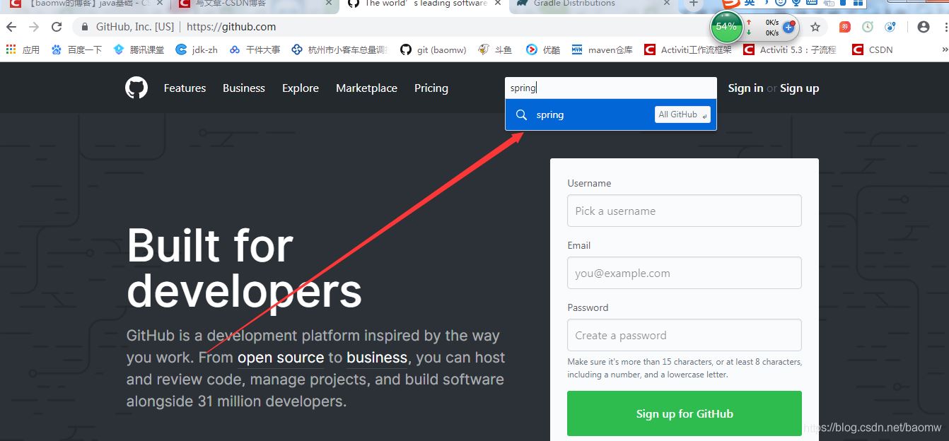Open the CSDN bookmark
The image size is (949, 441).
point(873,49)
